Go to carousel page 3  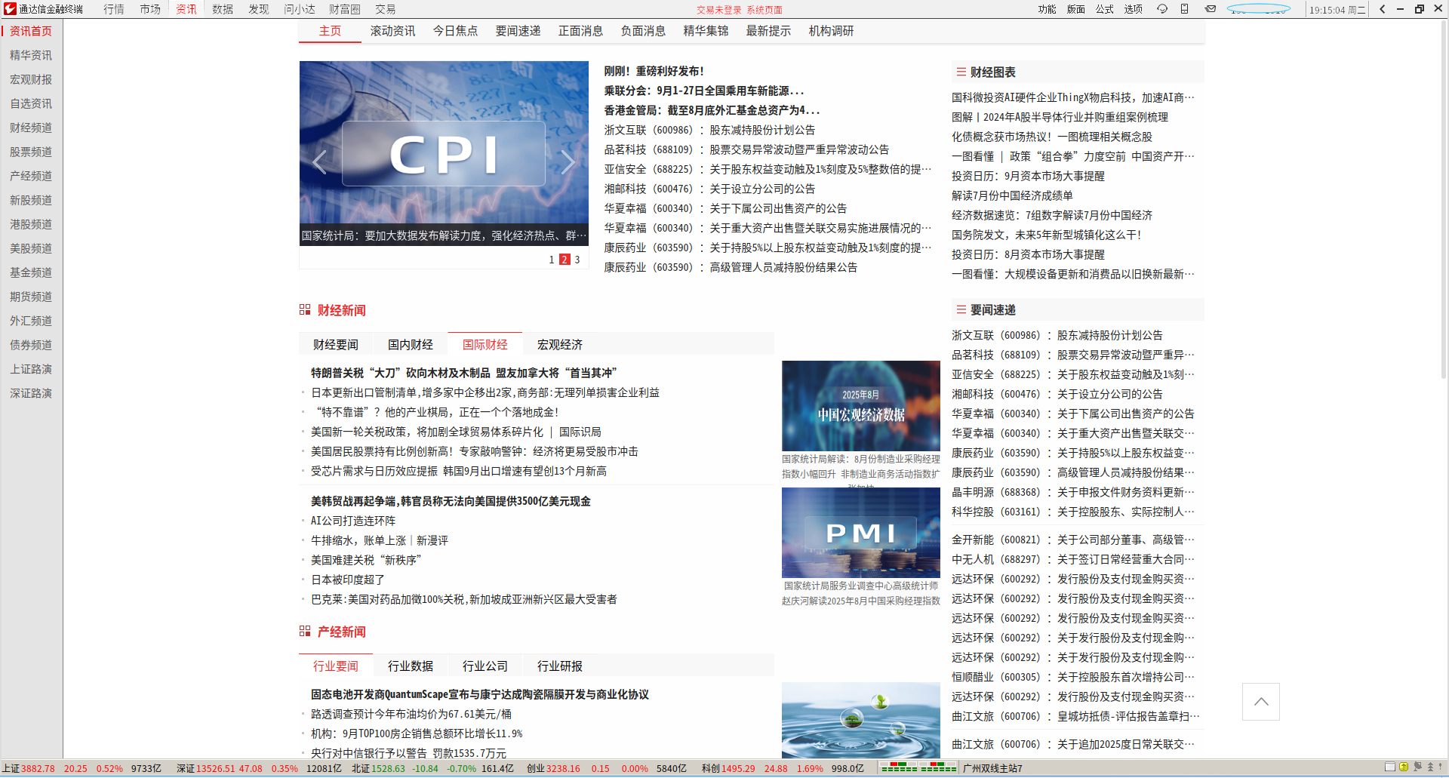[x=577, y=260]
